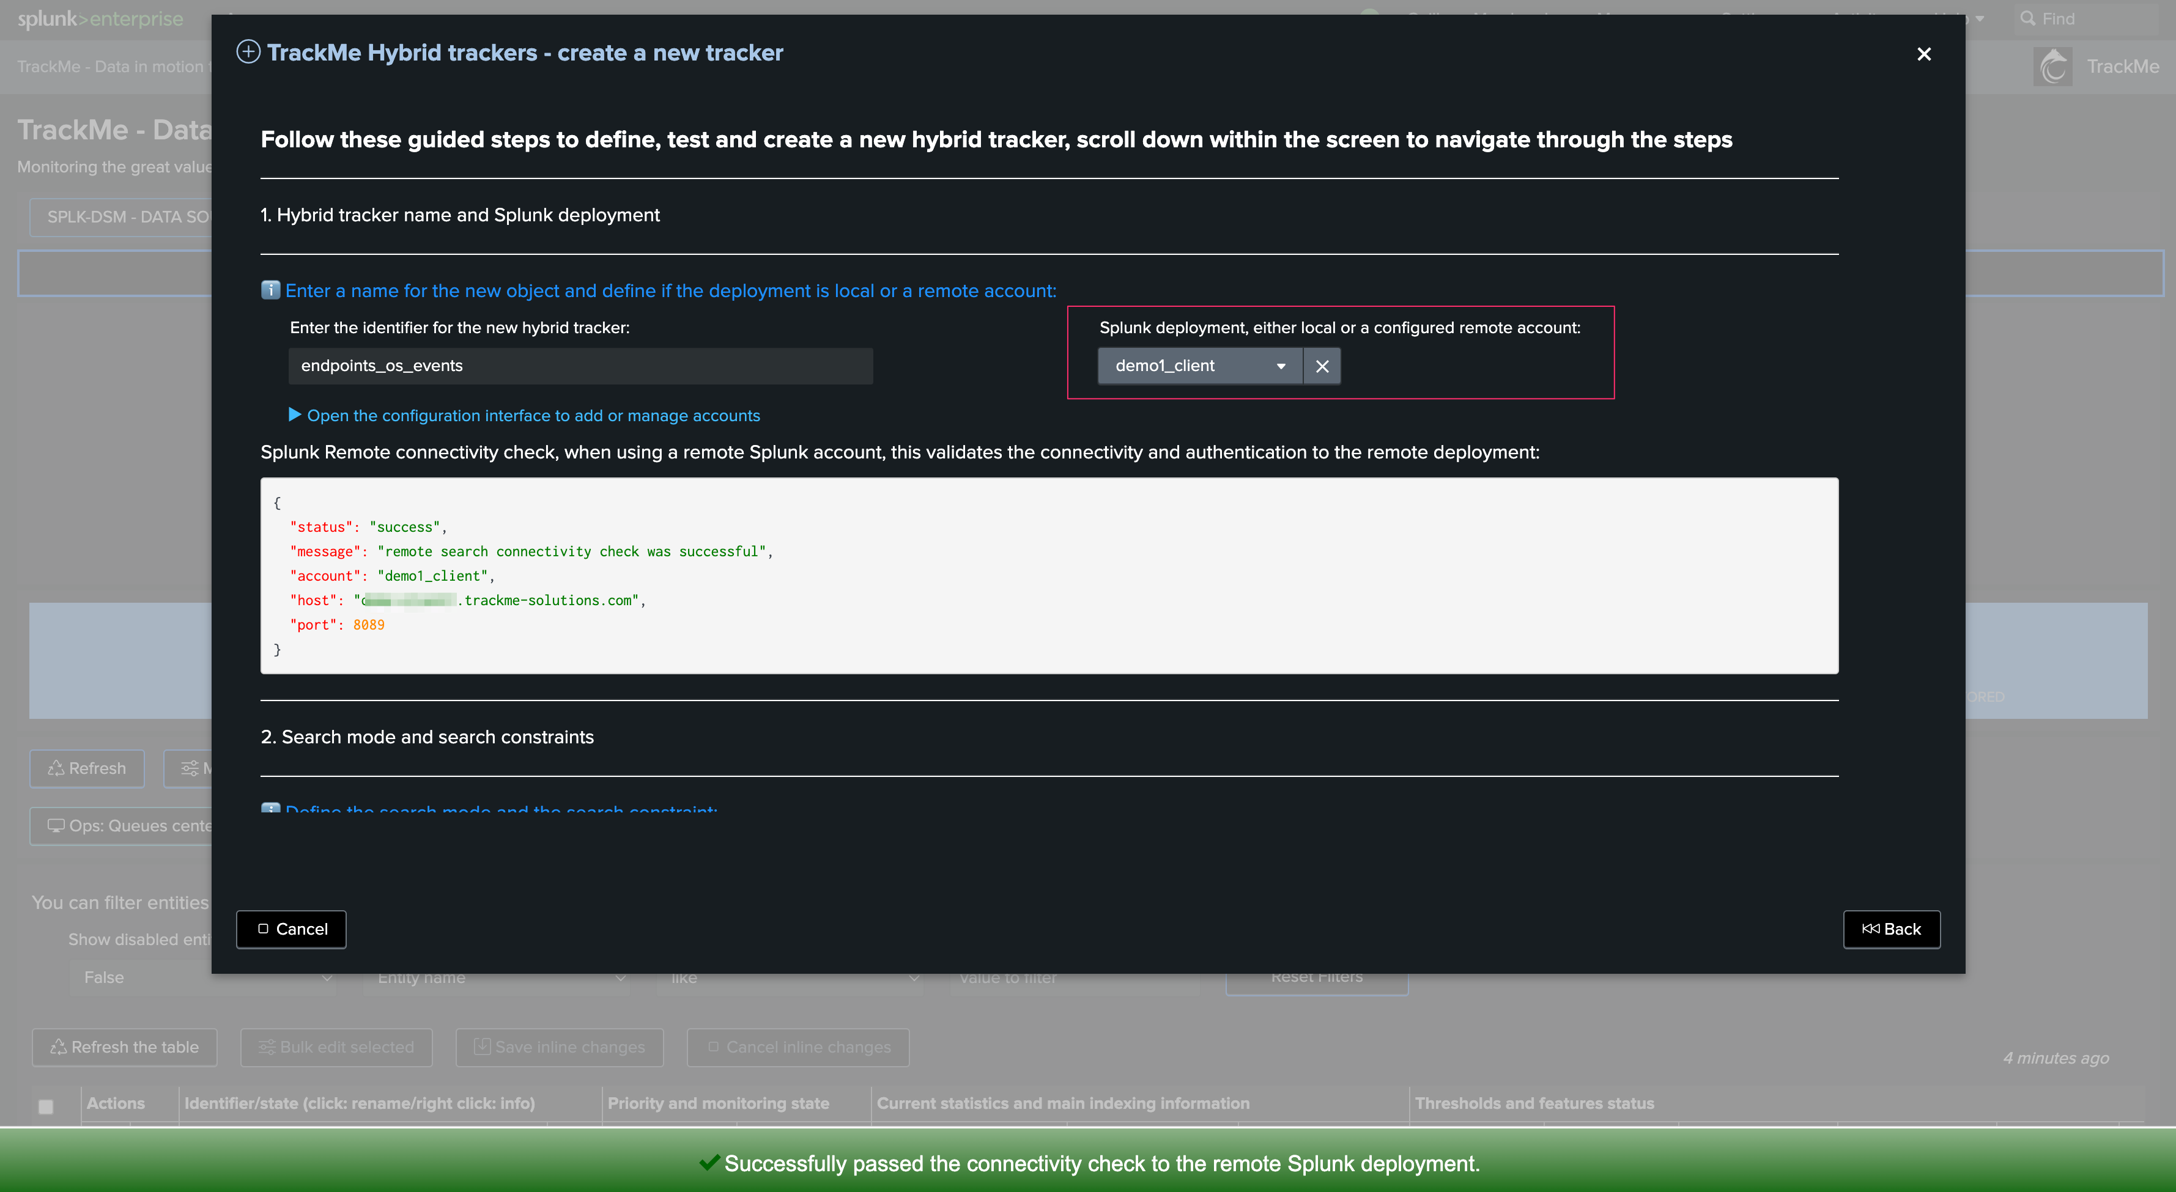Click the Cancel button in the dialog
Image resolution: width=2176 pixels, height=1192 pixels.
pyautogui.click(x=291, y=929)
